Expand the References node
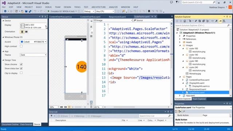 point(180,39)
